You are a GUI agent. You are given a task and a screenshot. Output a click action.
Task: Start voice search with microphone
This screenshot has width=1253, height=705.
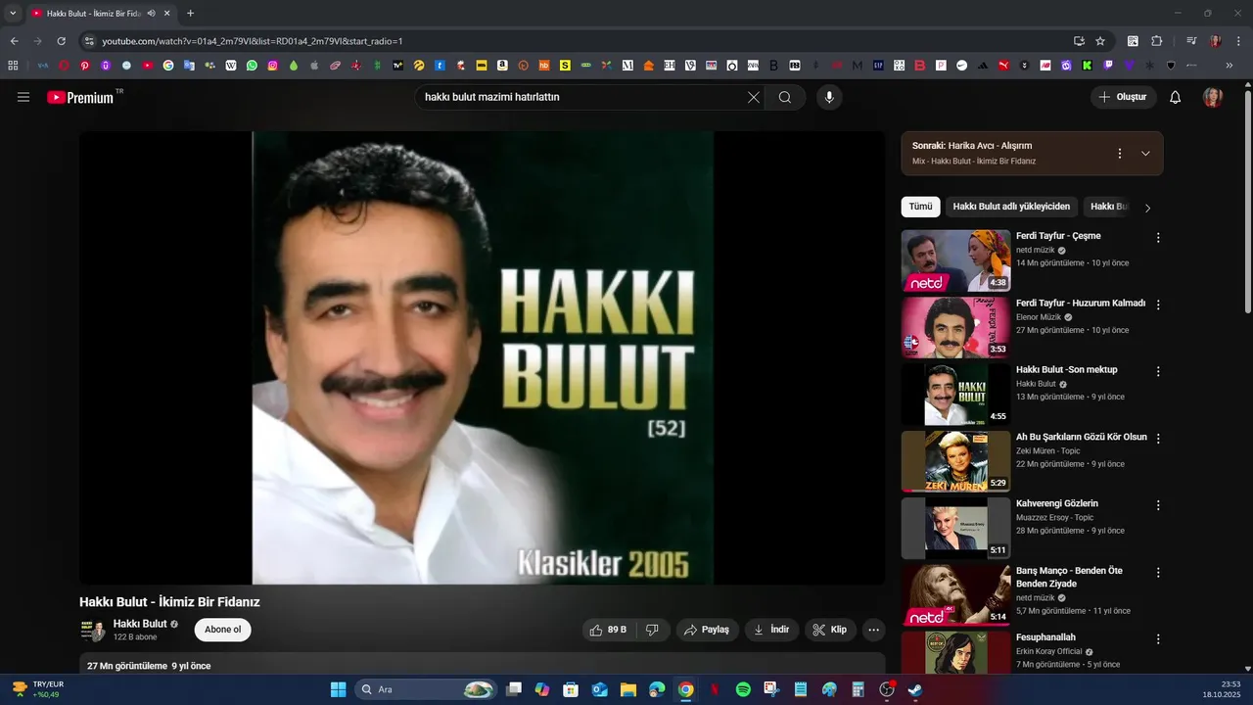[829, 97]
